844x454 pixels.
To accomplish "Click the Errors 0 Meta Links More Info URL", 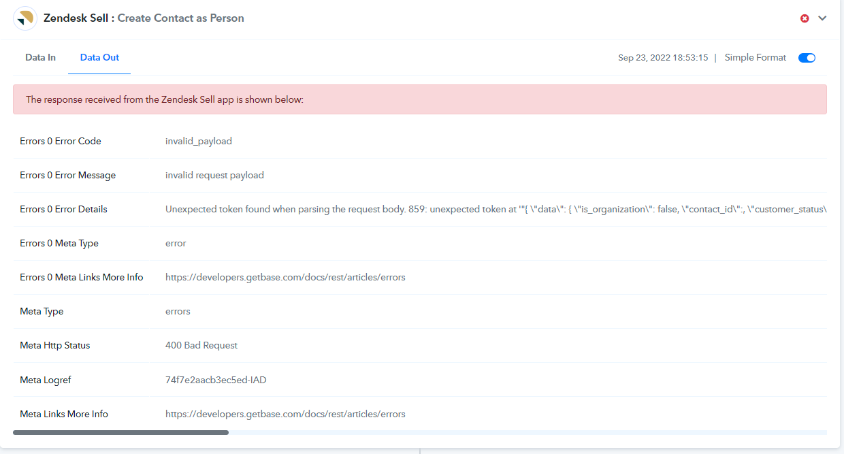I will pos(285,277).
